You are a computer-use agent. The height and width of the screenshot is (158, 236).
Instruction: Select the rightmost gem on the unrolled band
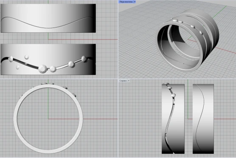84,59
